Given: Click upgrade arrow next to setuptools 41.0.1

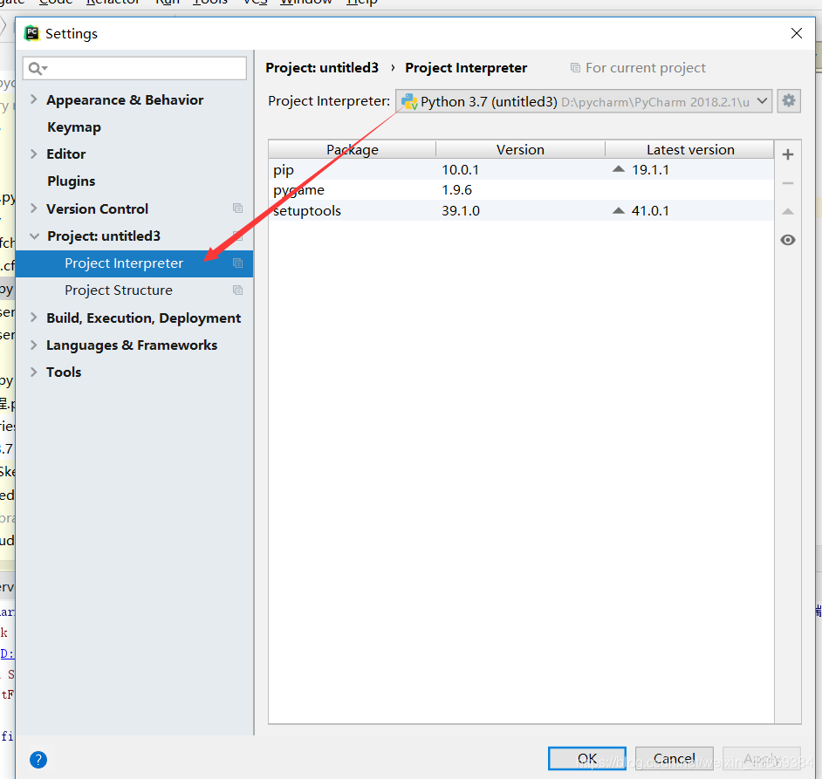Looking at the screenshot, I should click(619, 211).
